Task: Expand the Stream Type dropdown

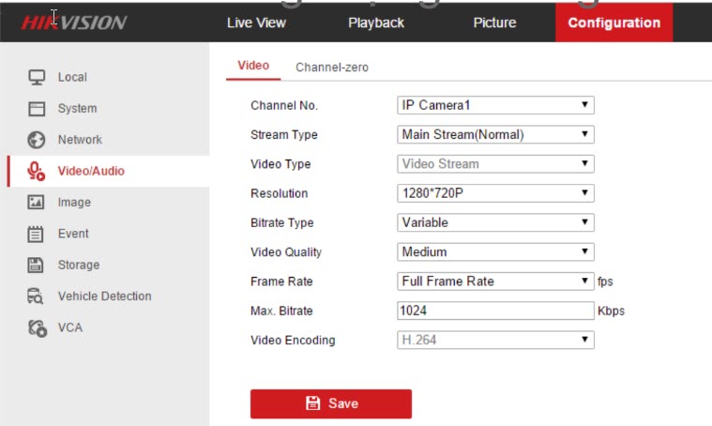Action: pos(495,134)
